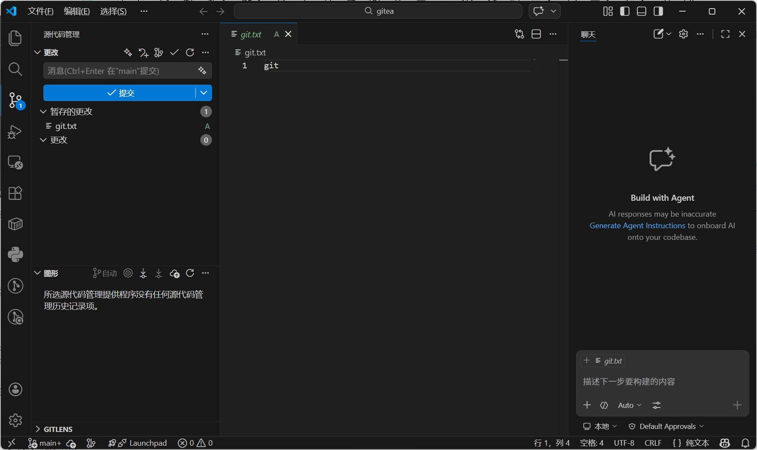Open the Auto model picker in chat
The height and width of the screenshot is (450, 757).
[629, 405]
